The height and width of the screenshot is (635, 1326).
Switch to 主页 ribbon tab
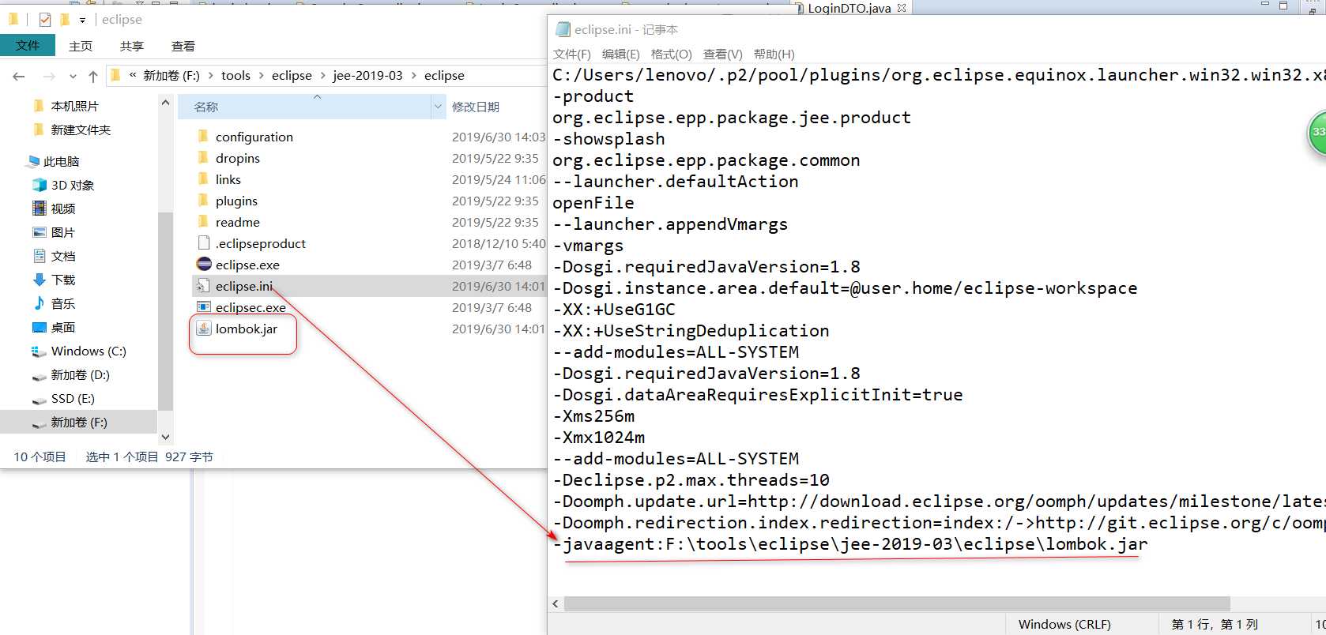pyautogui.click(x=81, y=46)
